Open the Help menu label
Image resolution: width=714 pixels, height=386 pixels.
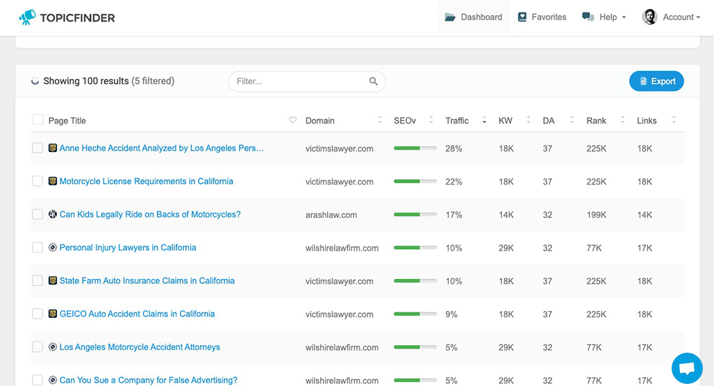point(608,17)
